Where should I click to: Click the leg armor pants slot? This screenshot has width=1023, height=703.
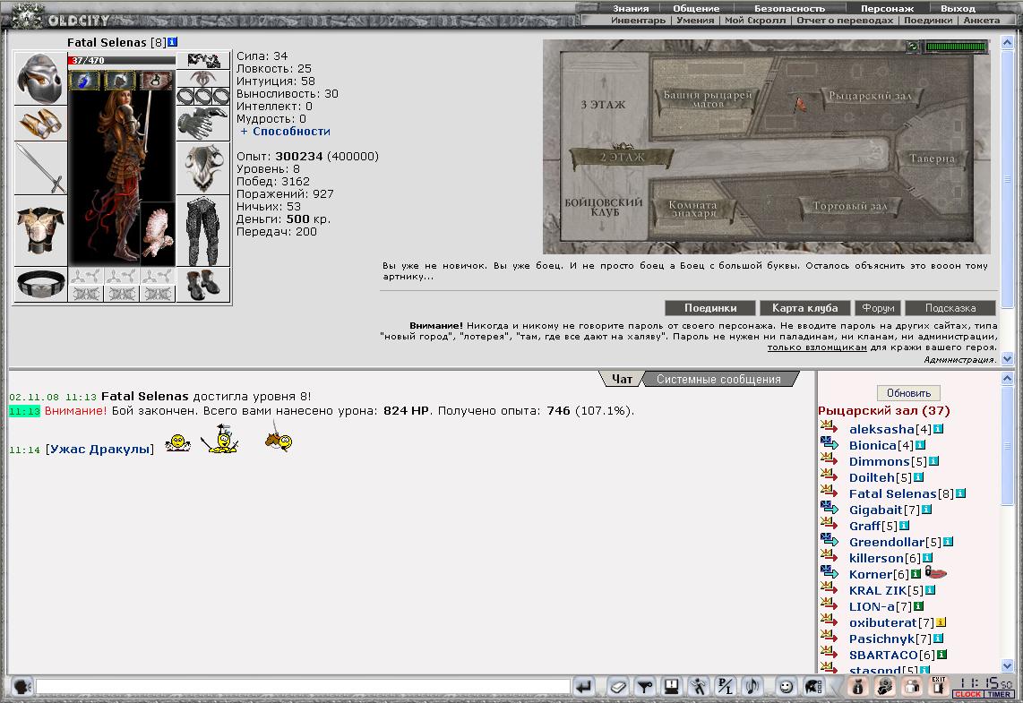(203, 230)
